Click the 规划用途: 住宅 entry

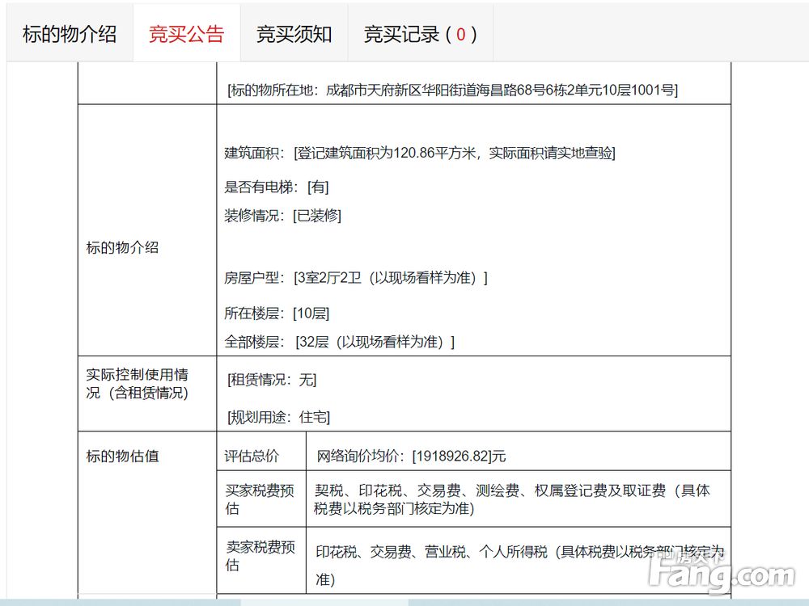[278, 417]
